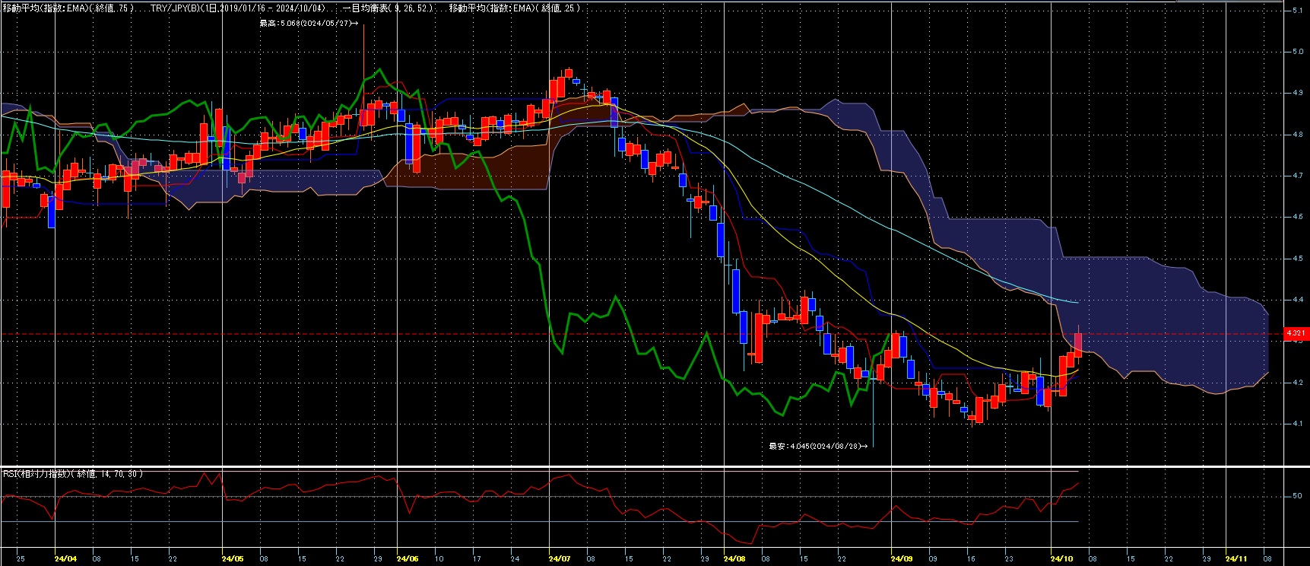This screenshot has height=566, width=1310.
Task: Click the 24/07 date axis marker
Action: click(x=560, y=558)
